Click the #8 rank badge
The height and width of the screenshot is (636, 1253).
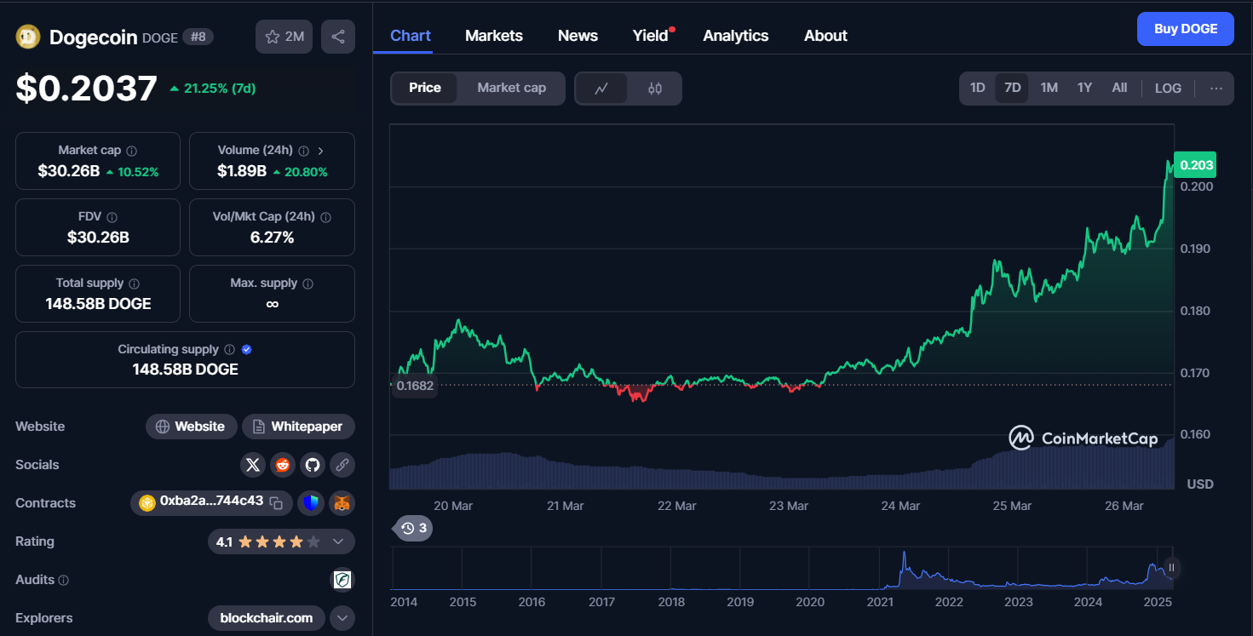[x=198, y=37]
